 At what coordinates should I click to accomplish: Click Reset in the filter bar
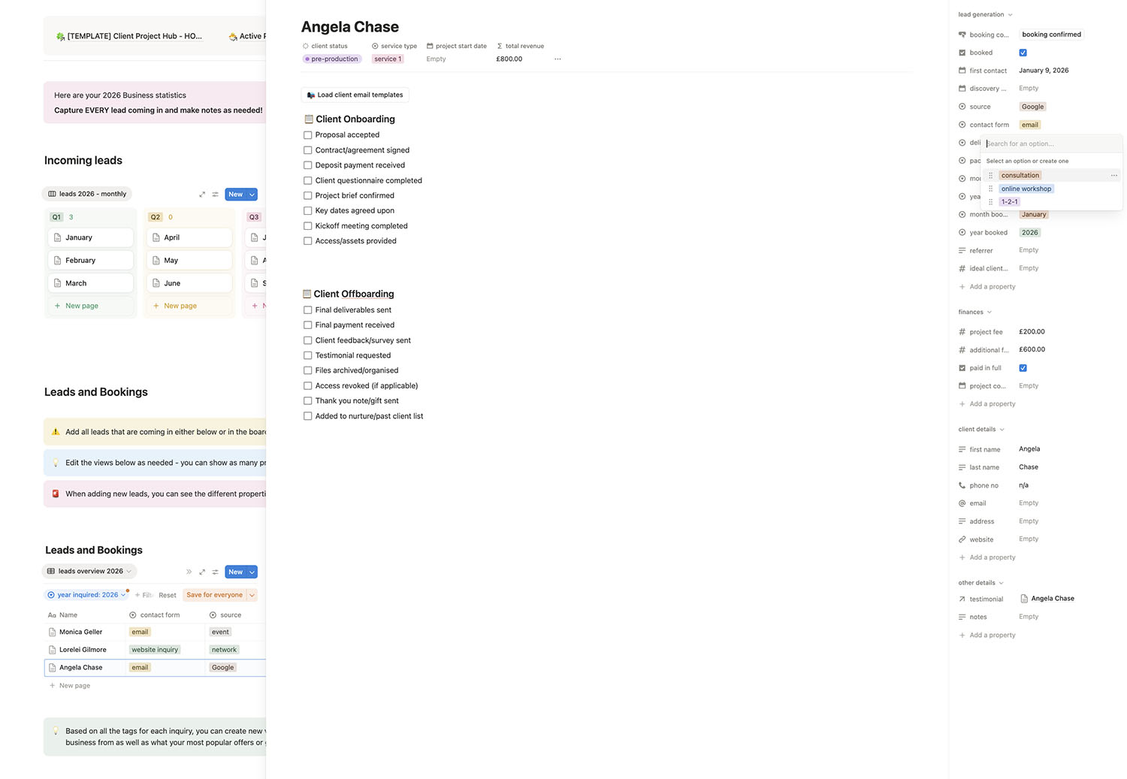pos(168,595)
